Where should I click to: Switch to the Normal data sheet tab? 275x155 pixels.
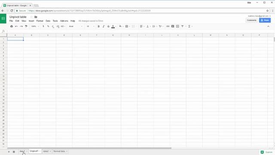coord(60,151)
